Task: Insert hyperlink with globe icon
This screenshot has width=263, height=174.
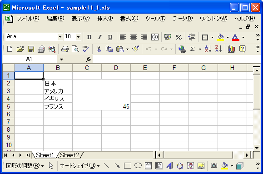Action: [182, 49]
